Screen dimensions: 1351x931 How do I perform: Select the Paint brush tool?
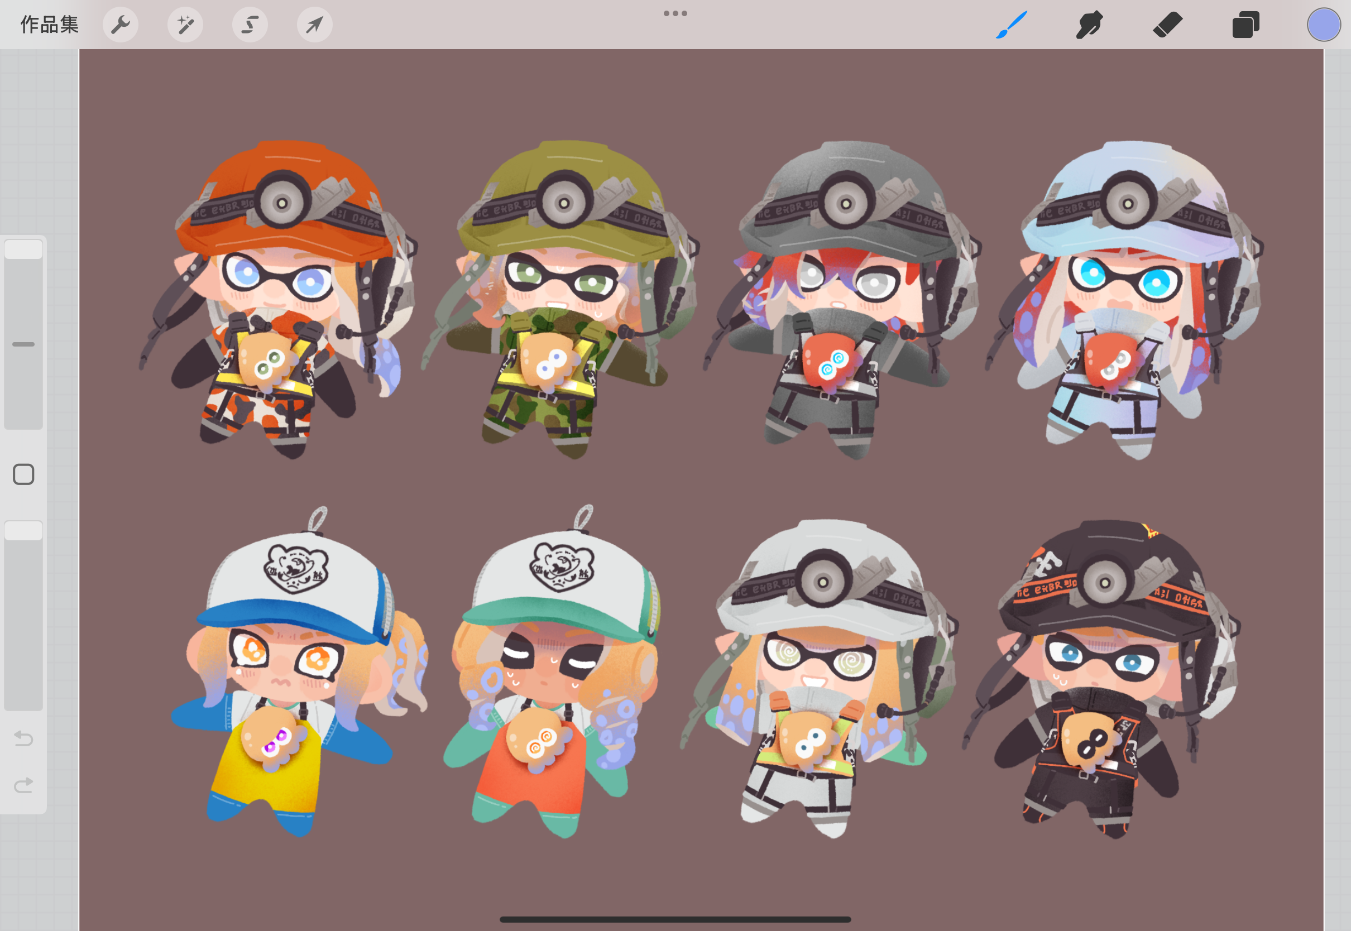coord(1011,25)
